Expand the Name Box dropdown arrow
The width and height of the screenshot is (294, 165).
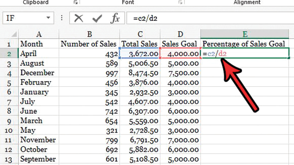click(48, 18)
